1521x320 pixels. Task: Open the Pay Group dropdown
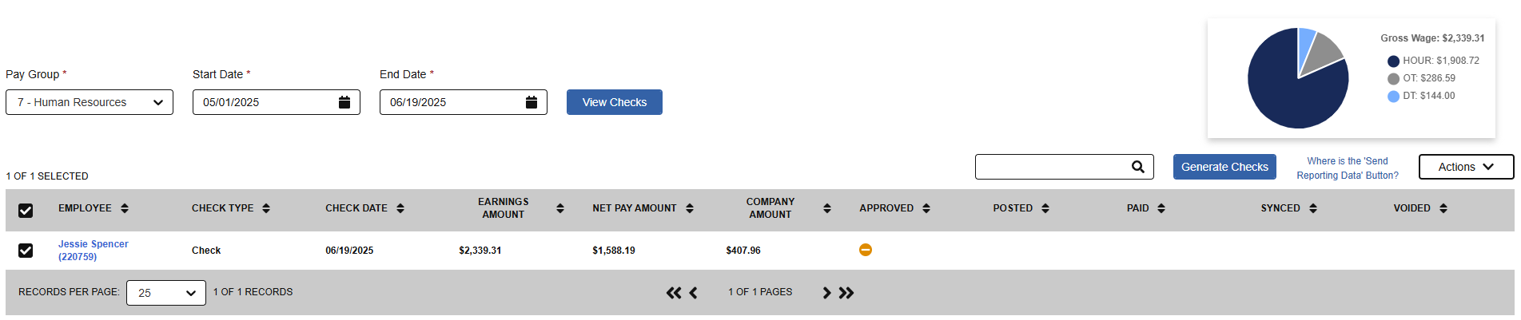(90, 102)
